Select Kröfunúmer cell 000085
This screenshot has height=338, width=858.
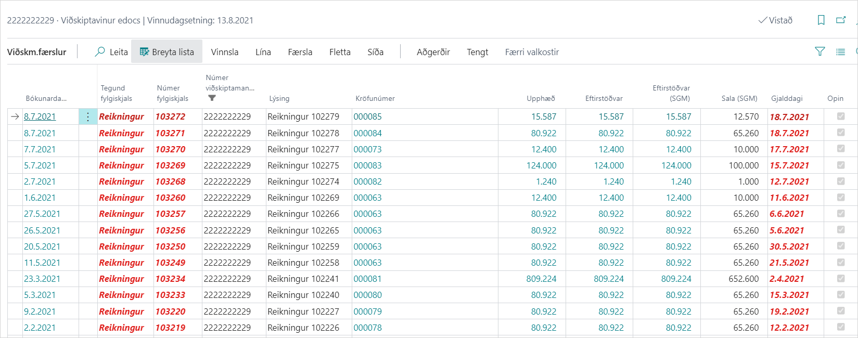[x=367, y=117]
